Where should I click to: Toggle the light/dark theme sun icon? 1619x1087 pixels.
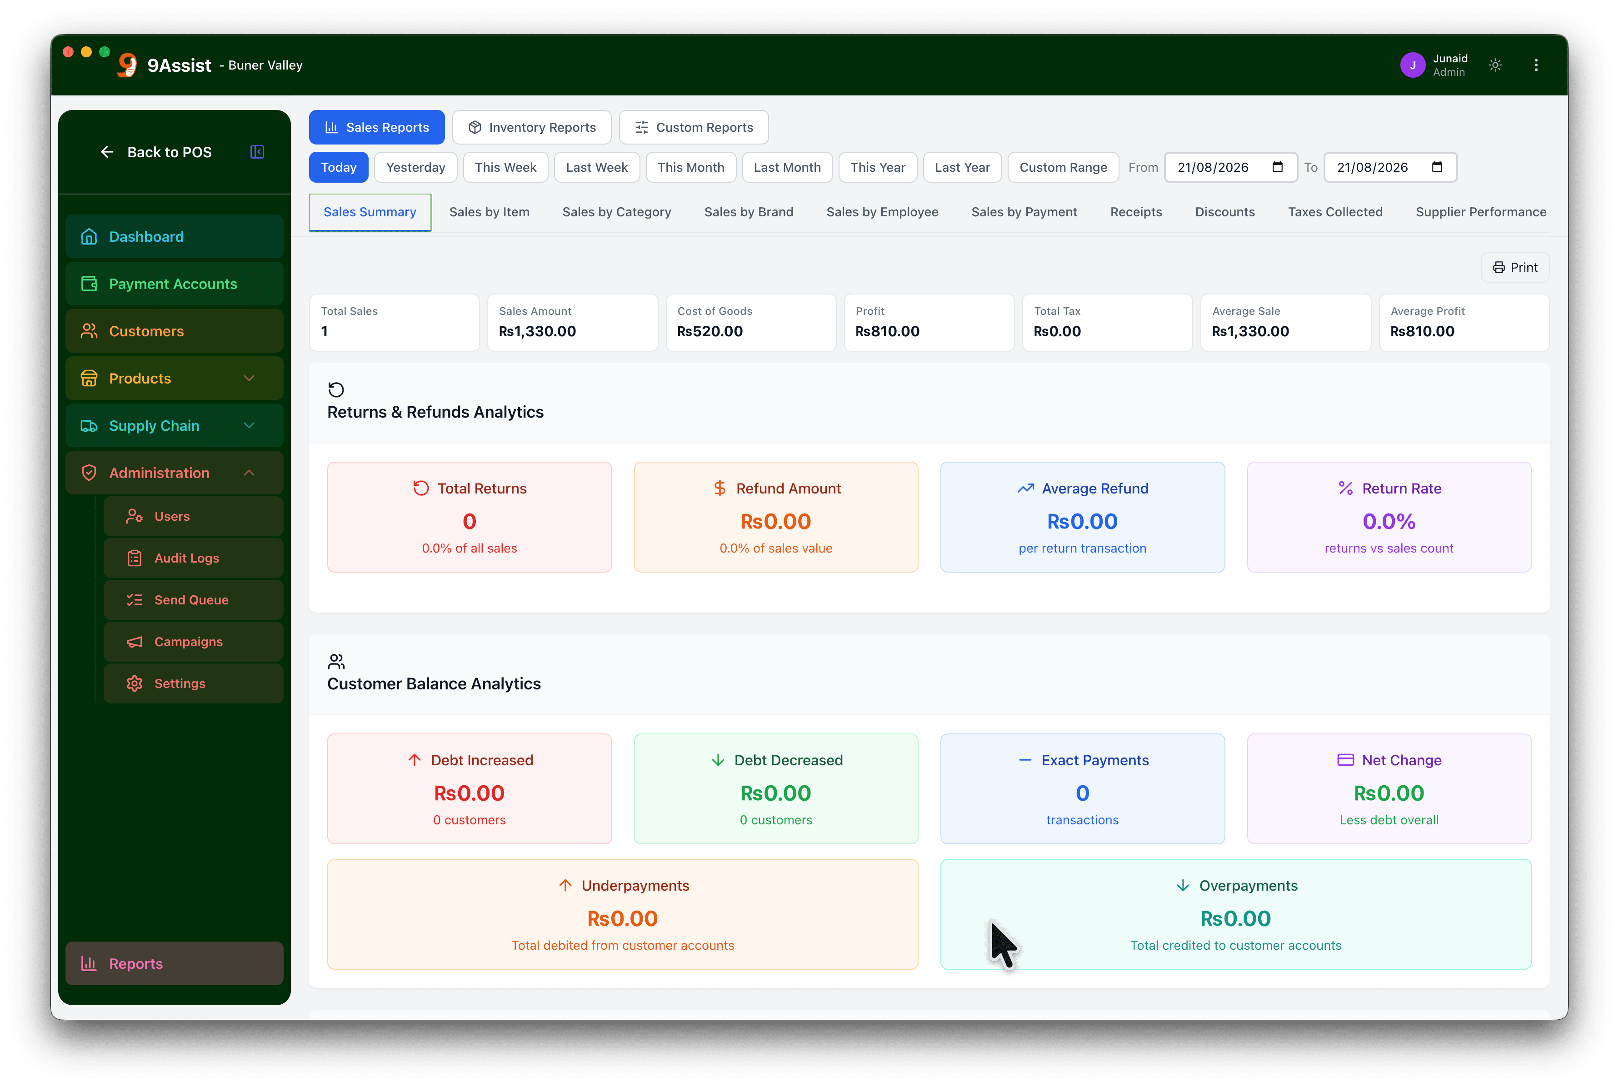tap(1495, 65)
